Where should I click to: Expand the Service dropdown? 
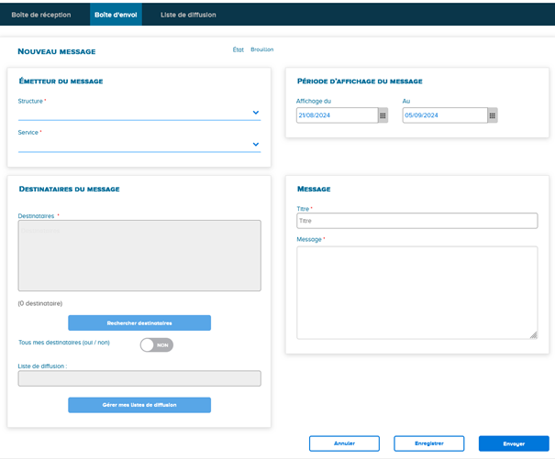point(256,144)
